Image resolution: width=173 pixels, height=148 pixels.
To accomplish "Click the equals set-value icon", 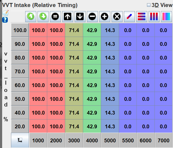I will (x=56, y=16).
